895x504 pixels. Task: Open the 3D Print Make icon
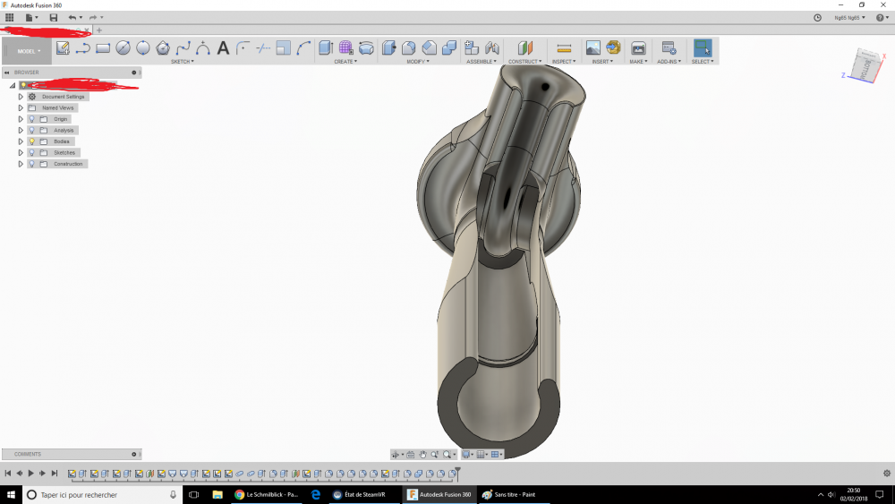click(x=638, y=48)
